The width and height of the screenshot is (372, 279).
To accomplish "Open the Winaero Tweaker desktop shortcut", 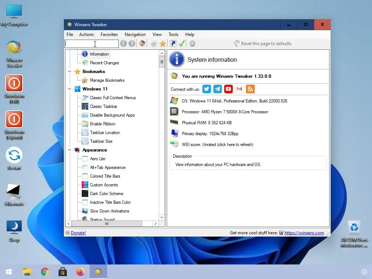I will [x=14, y=54].
